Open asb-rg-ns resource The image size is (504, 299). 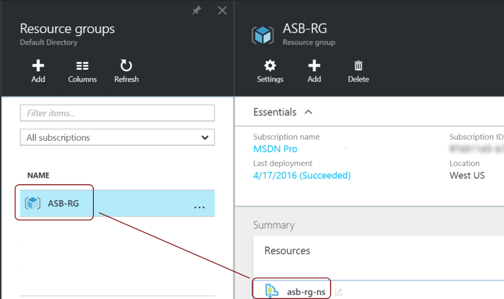click(x=306, y=292)
